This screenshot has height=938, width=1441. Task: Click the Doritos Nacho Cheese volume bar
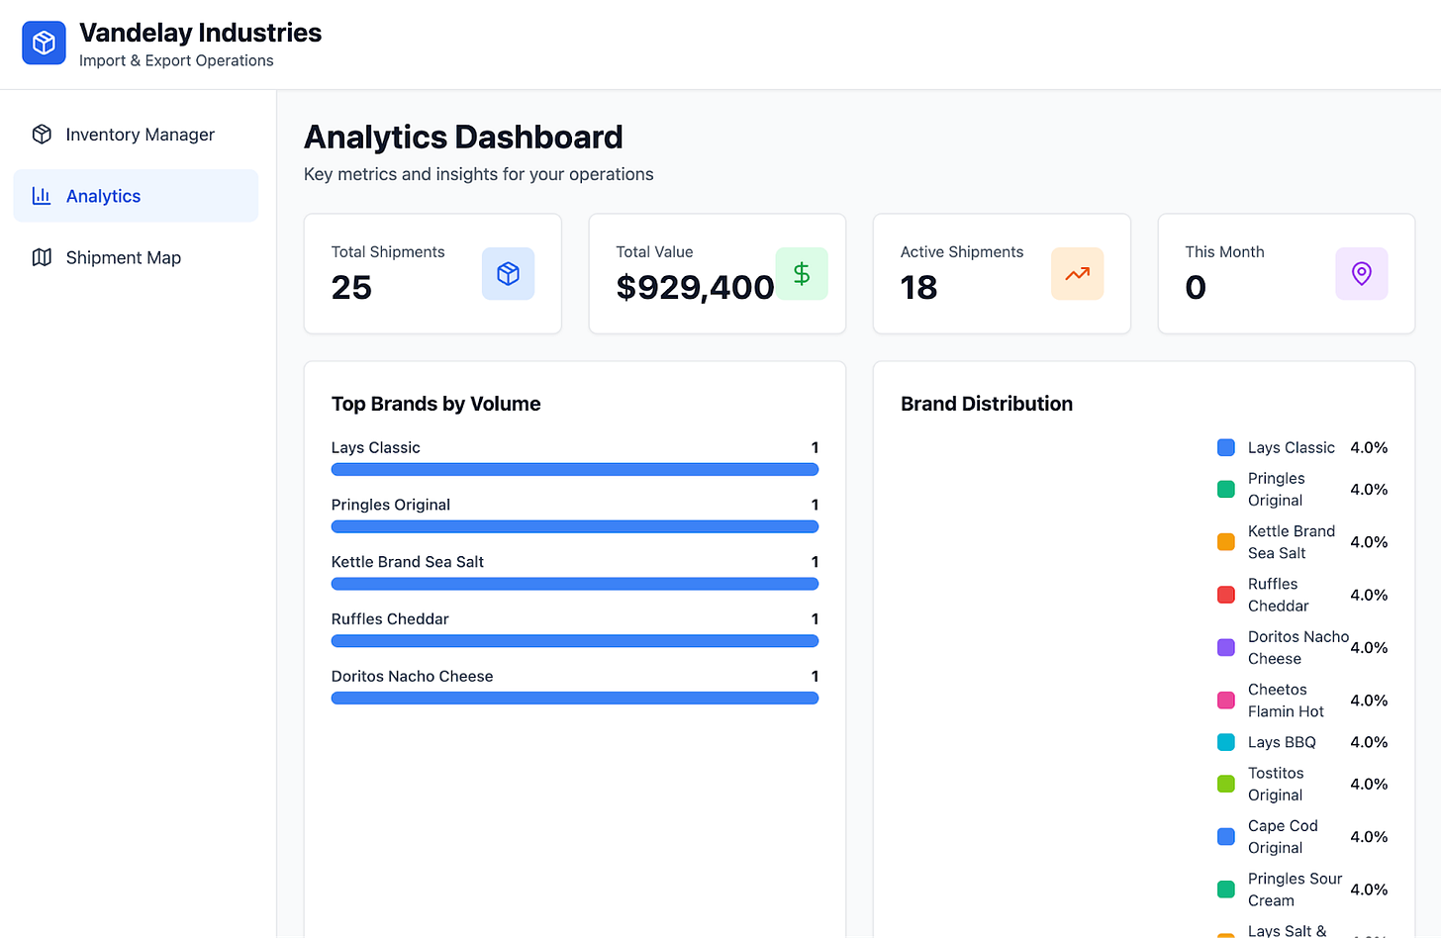tap(575, 699)
